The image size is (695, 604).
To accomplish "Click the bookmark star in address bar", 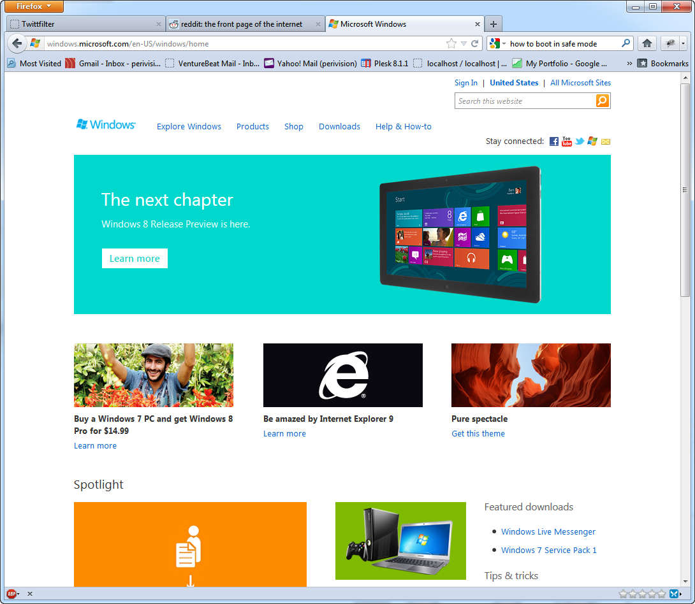I will point(451,43).
